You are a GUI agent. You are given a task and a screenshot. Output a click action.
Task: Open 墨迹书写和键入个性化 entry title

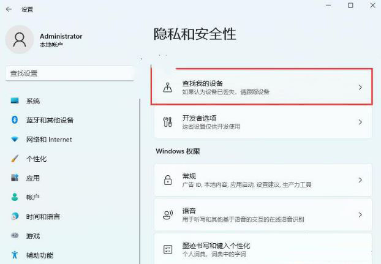216,246
